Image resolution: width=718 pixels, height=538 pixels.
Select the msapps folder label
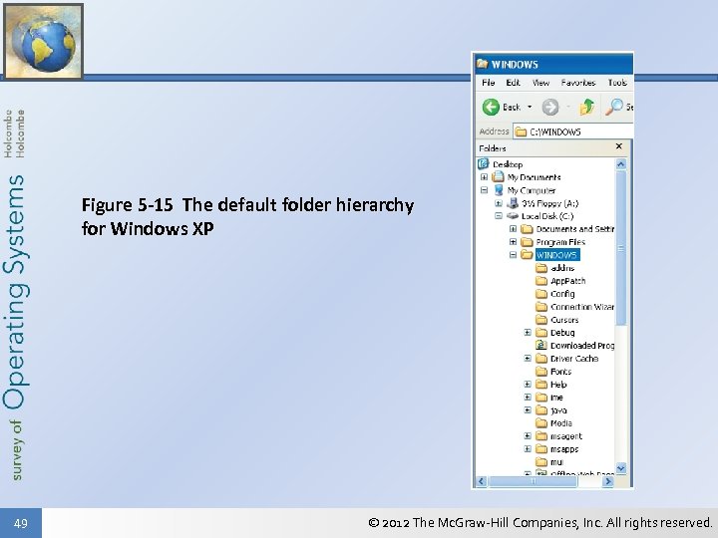click(x=564, y=448)
